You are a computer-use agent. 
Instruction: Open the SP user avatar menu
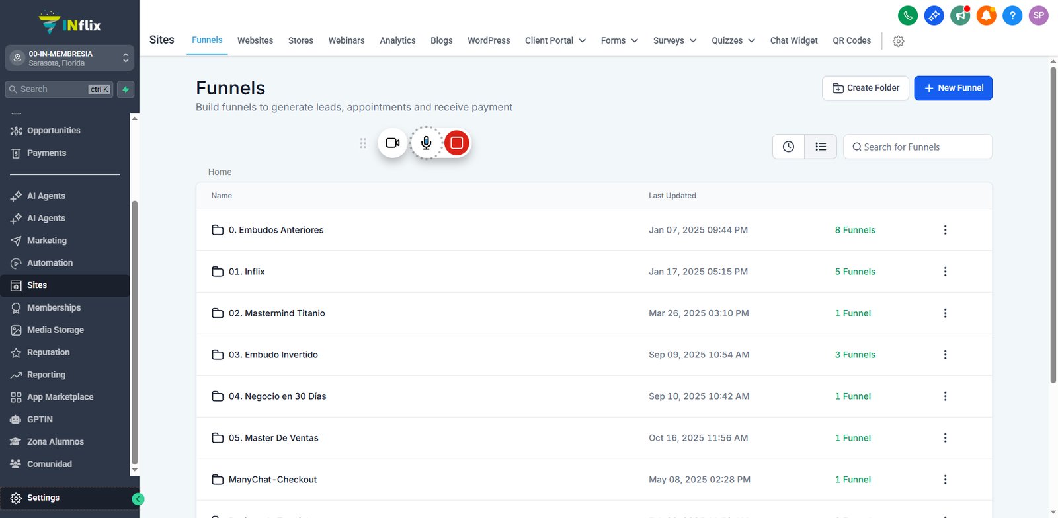(x=1039, y=15)
